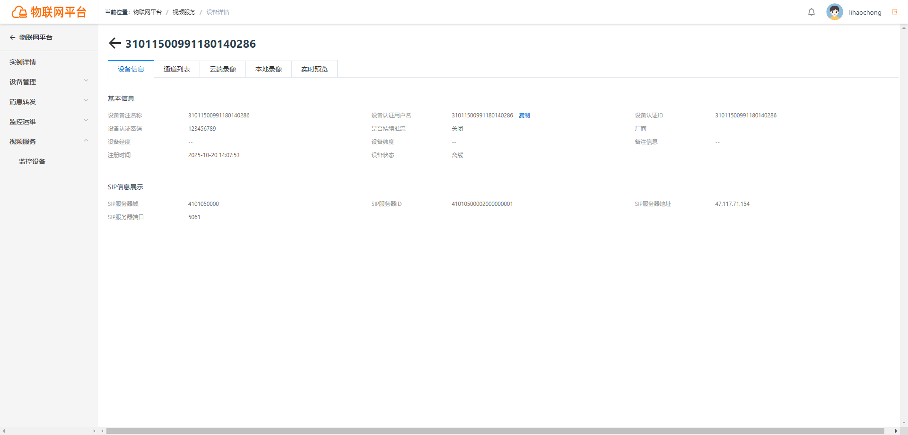Expand the 设备管理 menu
908x435 pixels.
pyautogui.click(x=49, y=82)
